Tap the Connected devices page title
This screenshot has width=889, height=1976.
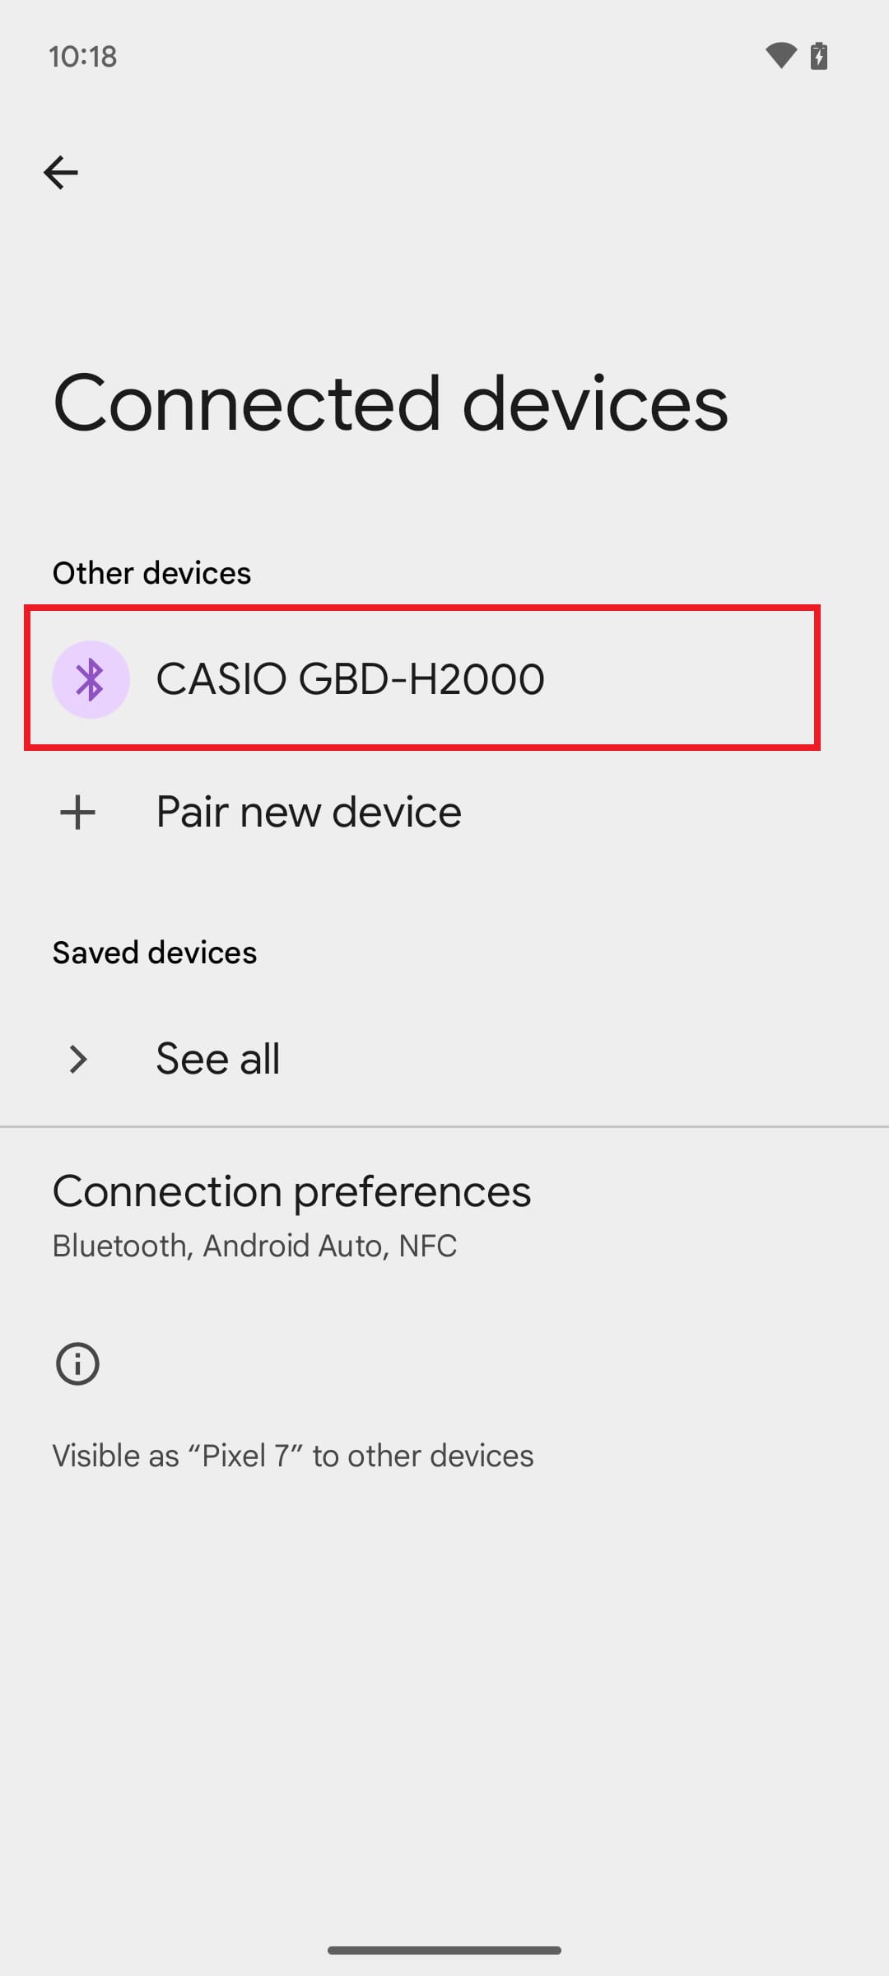click(390, 403)
